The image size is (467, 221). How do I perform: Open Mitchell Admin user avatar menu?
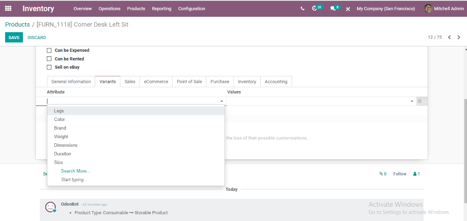click(444, 9)
